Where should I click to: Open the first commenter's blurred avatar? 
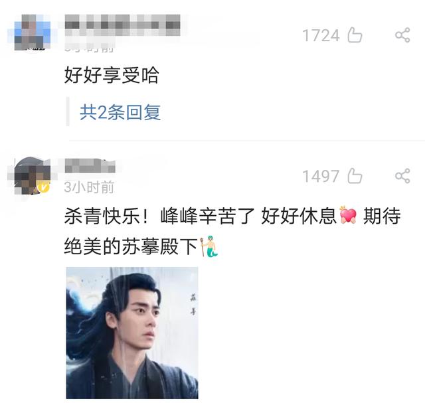[x=33, y=33]
